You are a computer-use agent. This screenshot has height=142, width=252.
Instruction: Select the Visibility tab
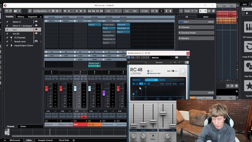9,17
